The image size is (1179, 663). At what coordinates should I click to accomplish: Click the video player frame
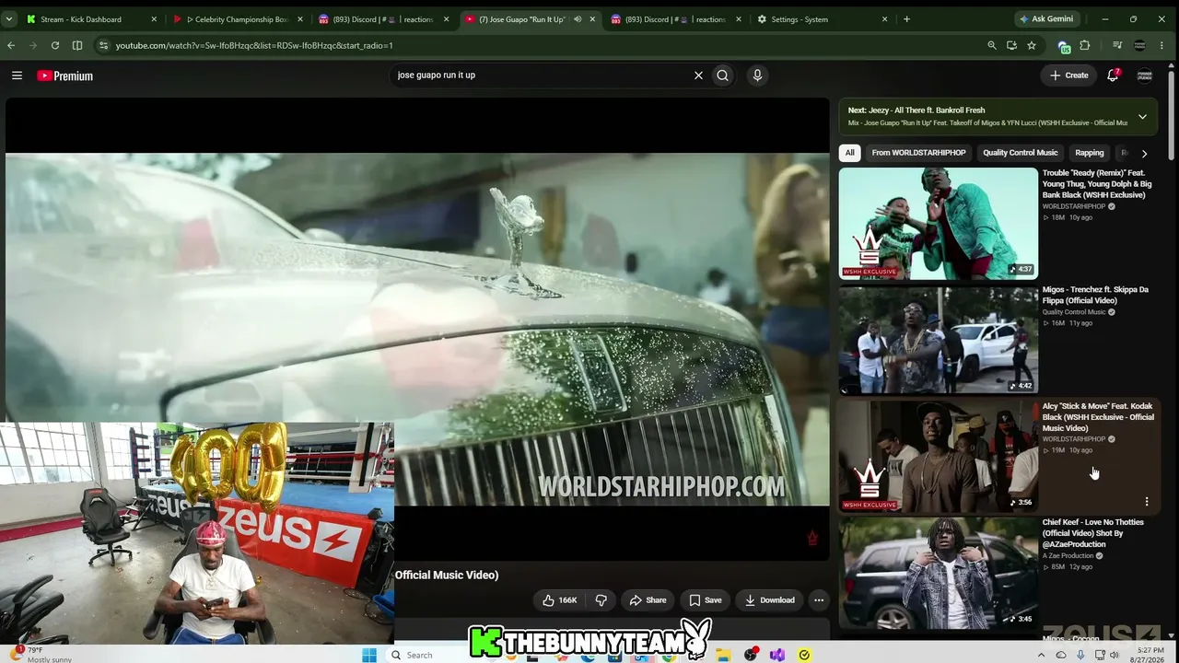[417, 330]
